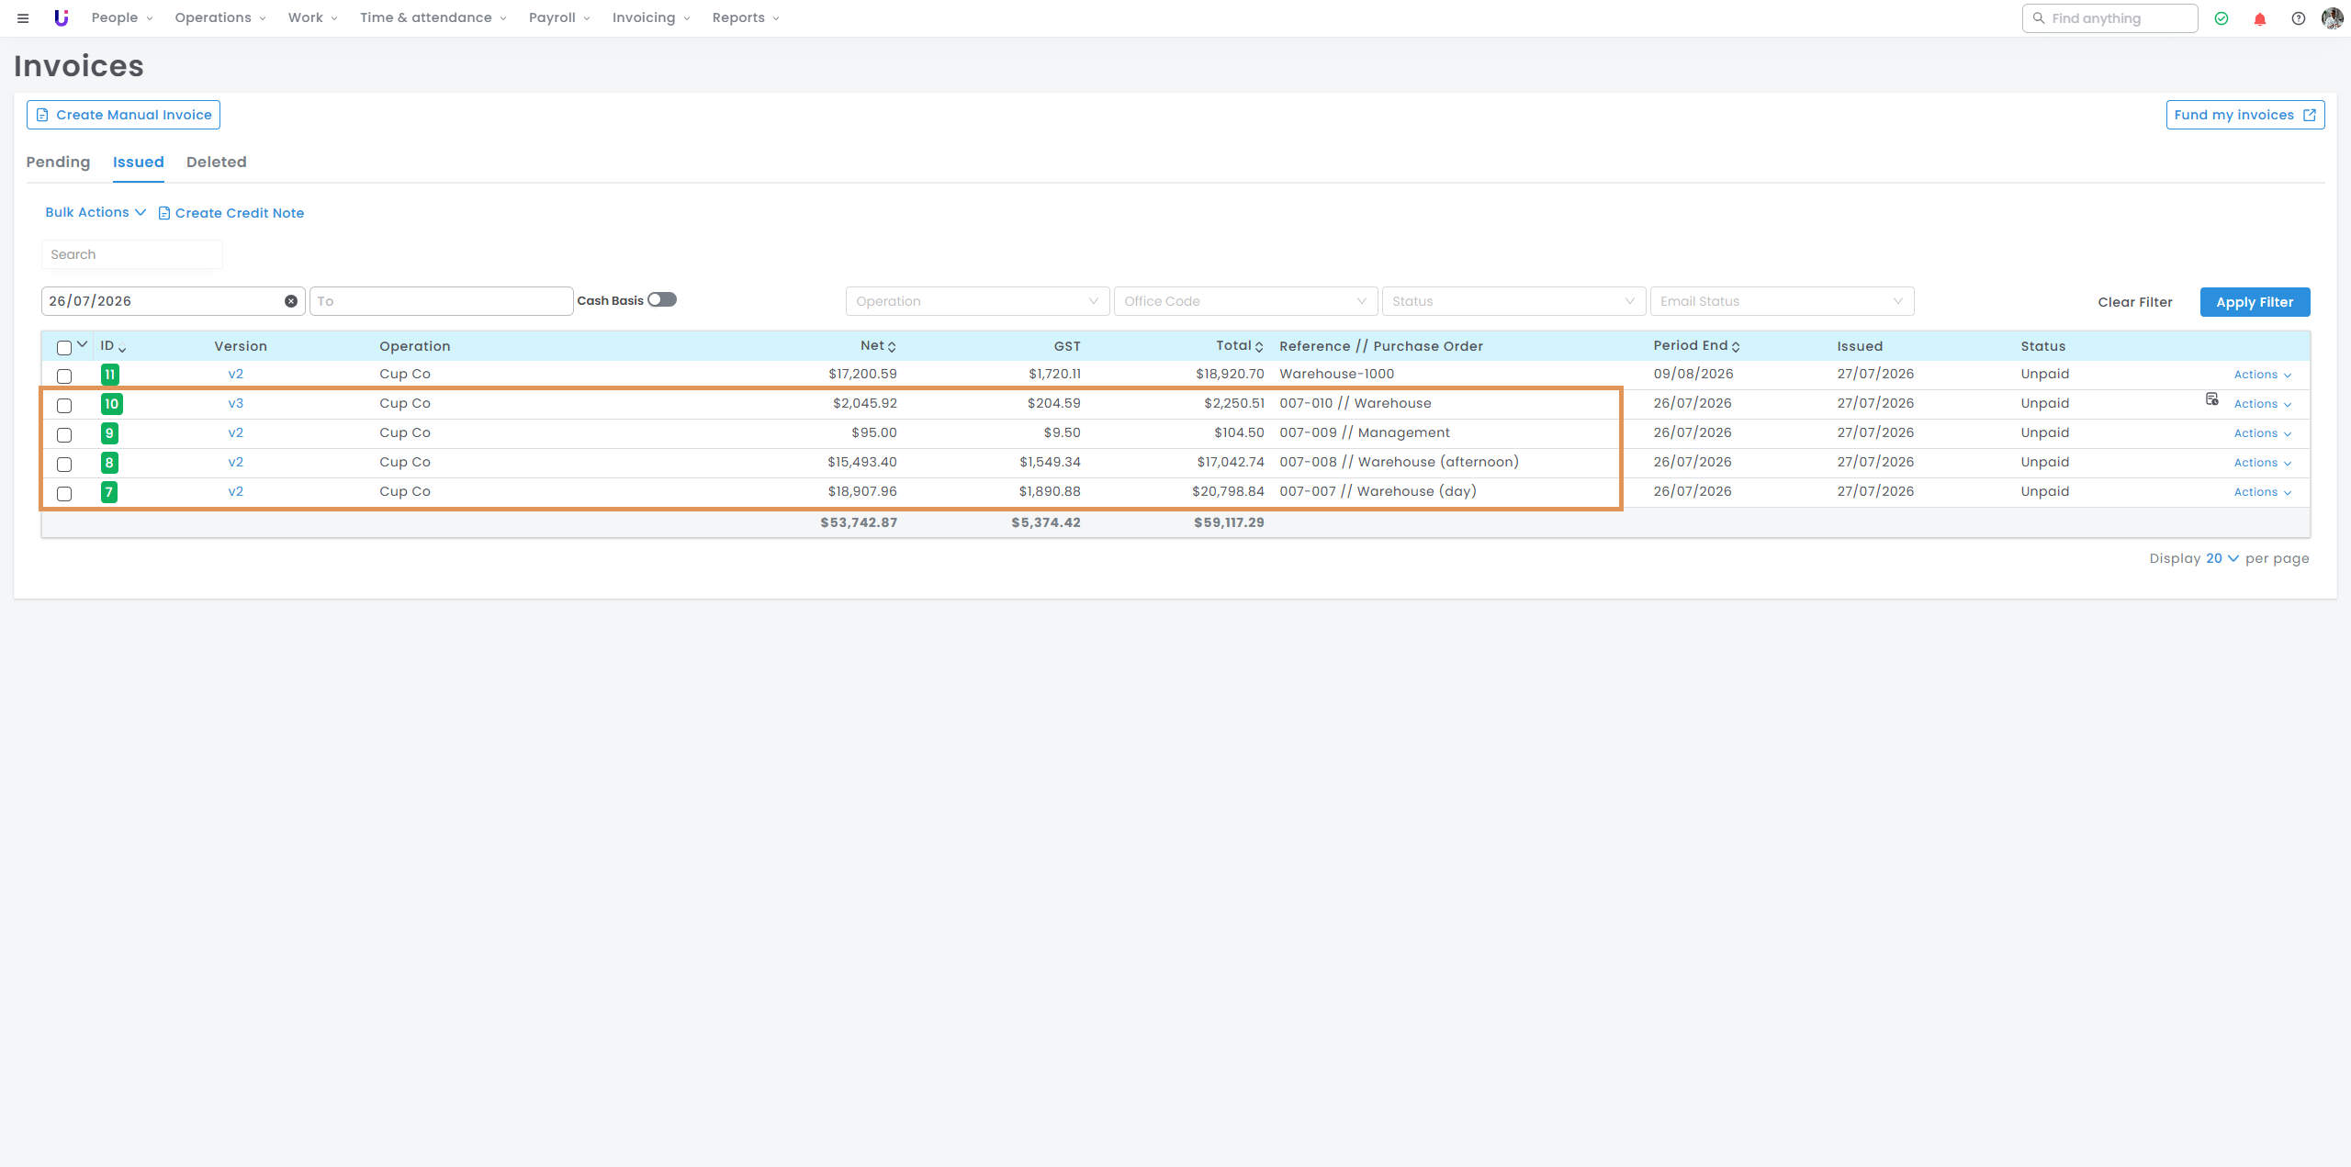Open Actions menu for invoice 7

(2263, 492)
